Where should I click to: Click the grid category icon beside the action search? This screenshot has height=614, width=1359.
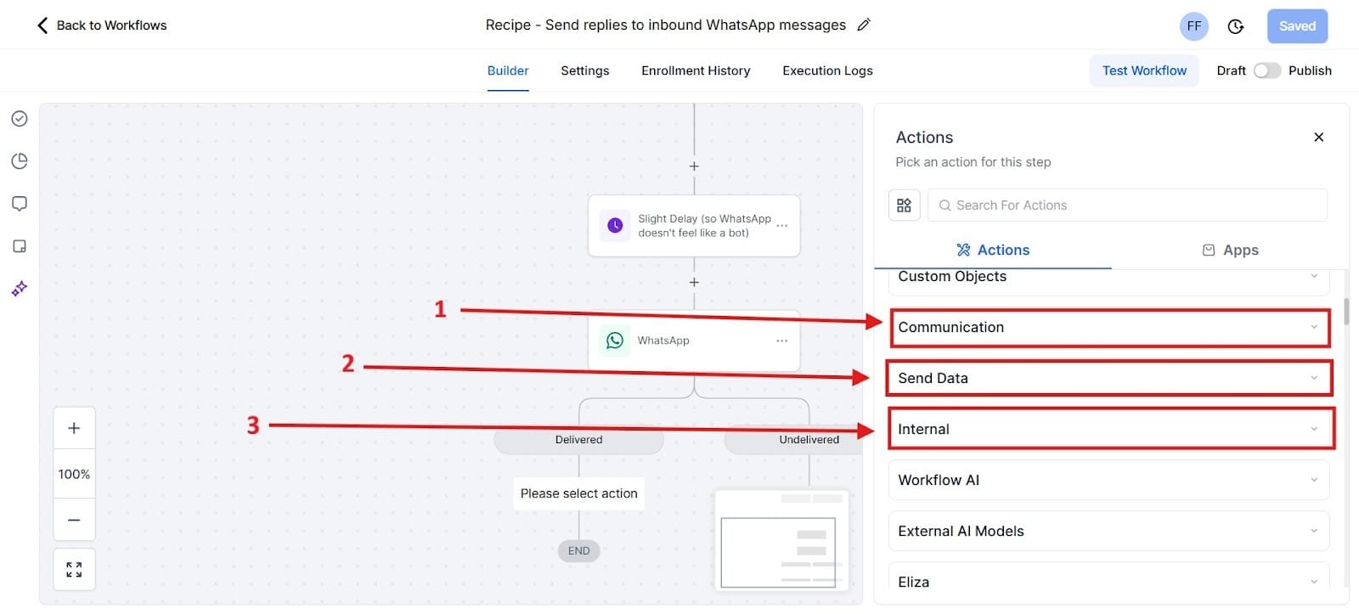[904, 205]
